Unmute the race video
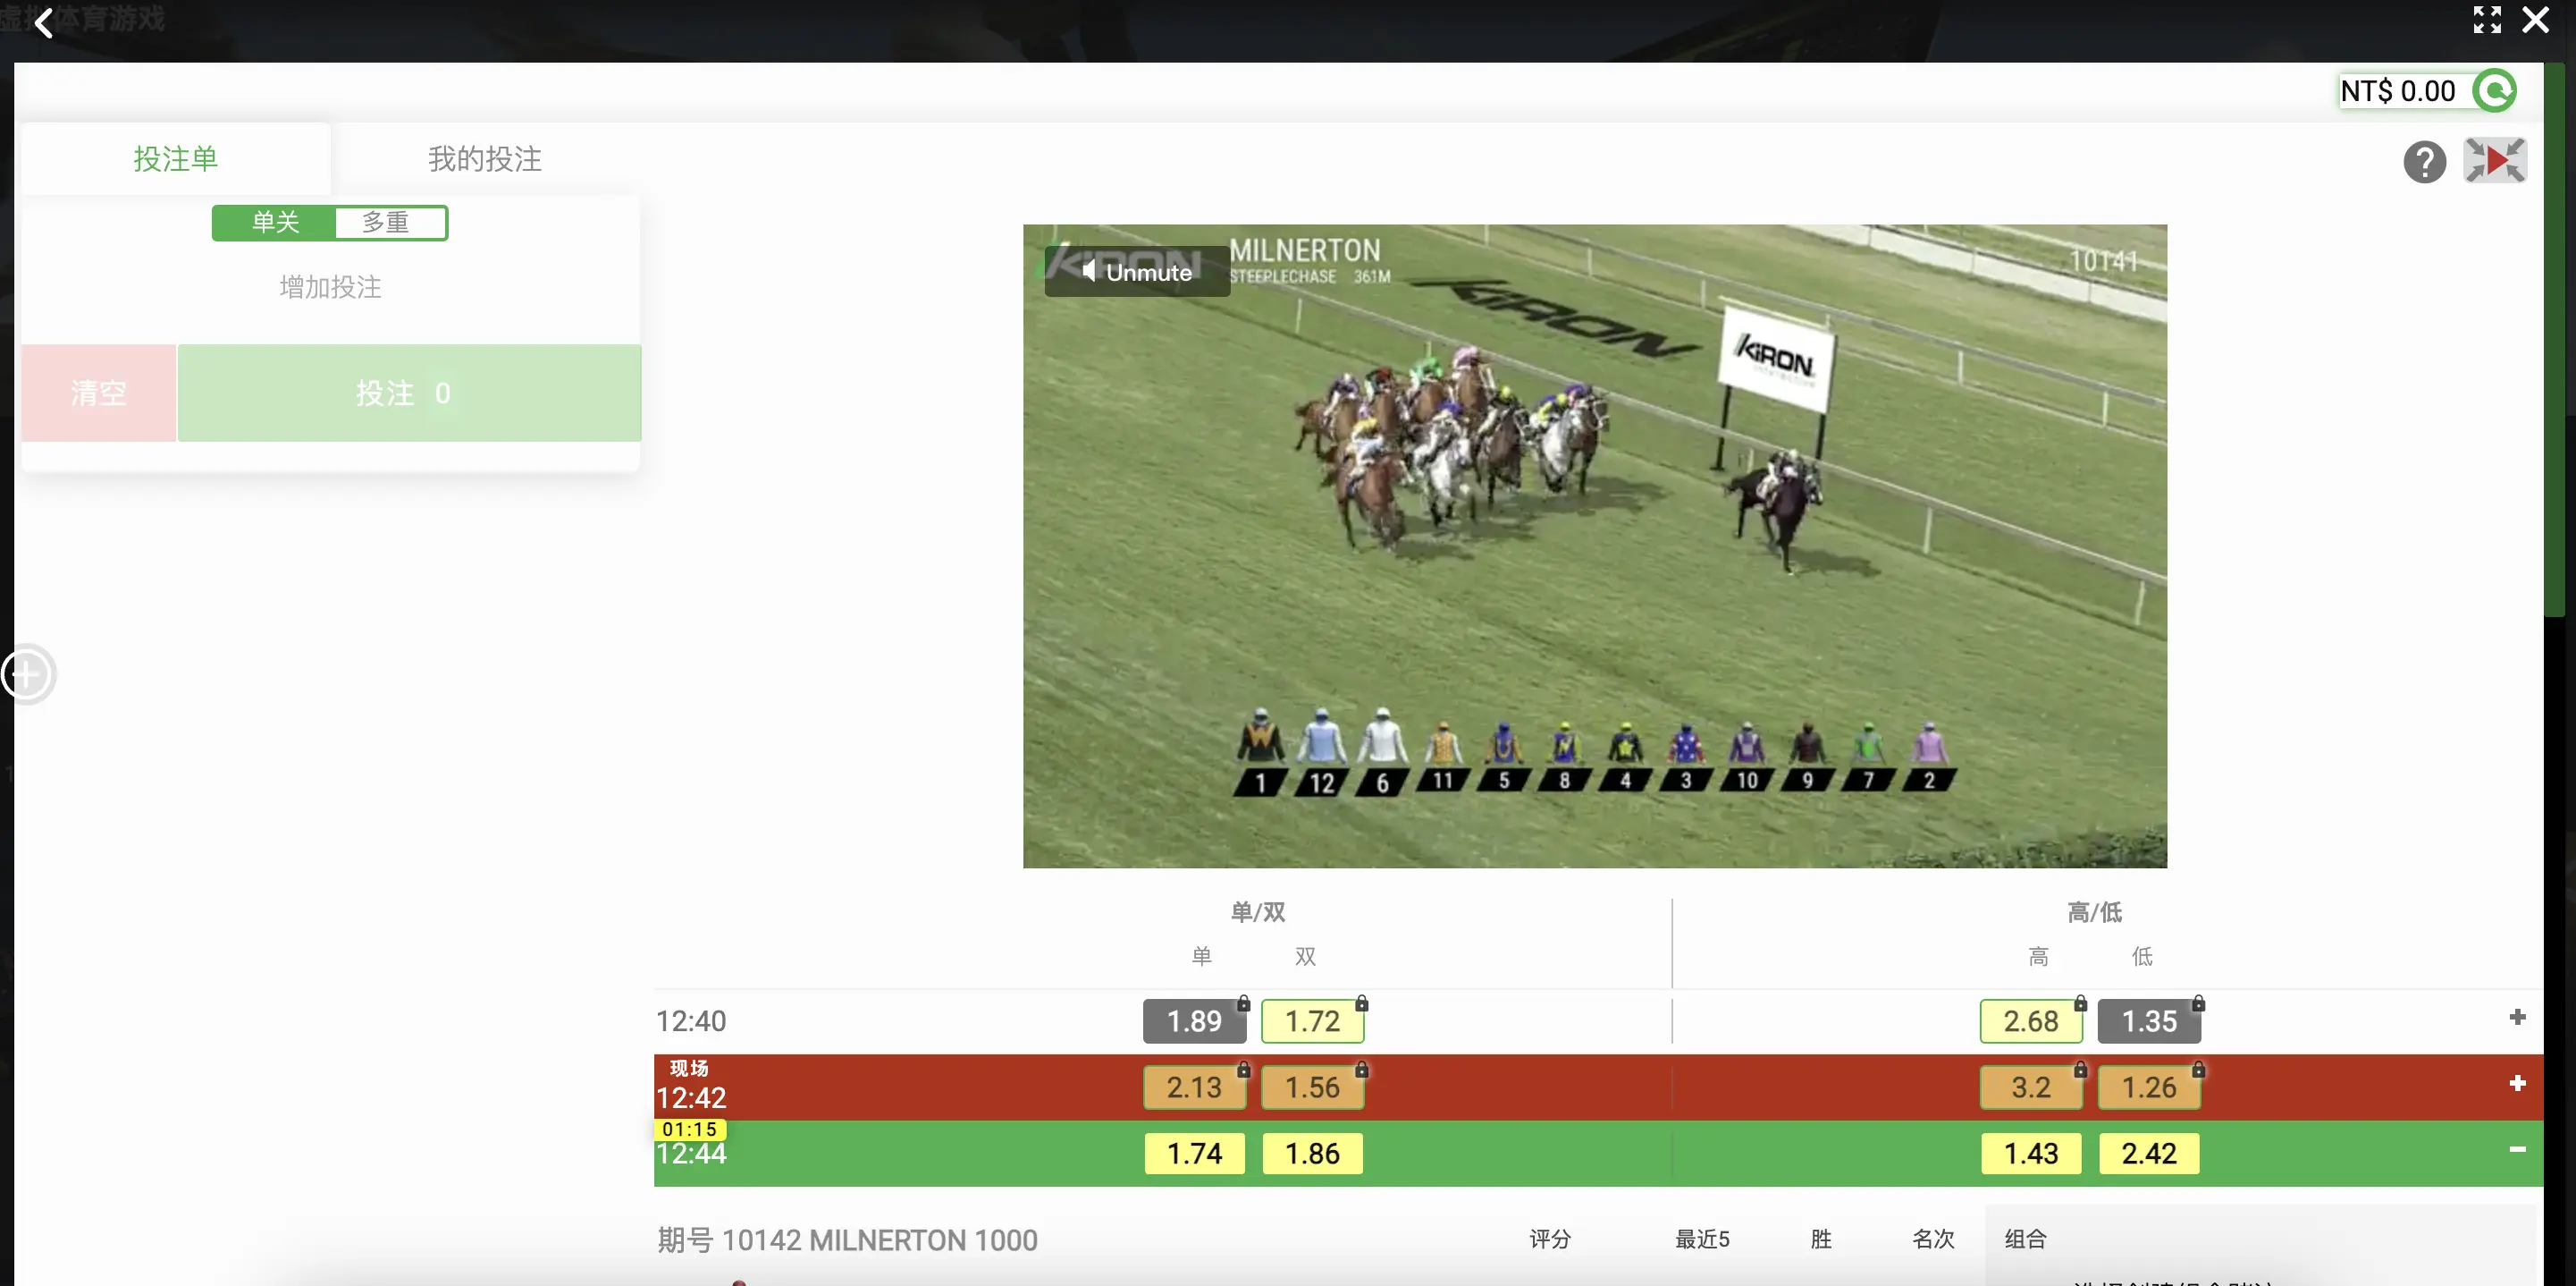The height and width of the screenshot is (1286, 2576). point(1137,272)
